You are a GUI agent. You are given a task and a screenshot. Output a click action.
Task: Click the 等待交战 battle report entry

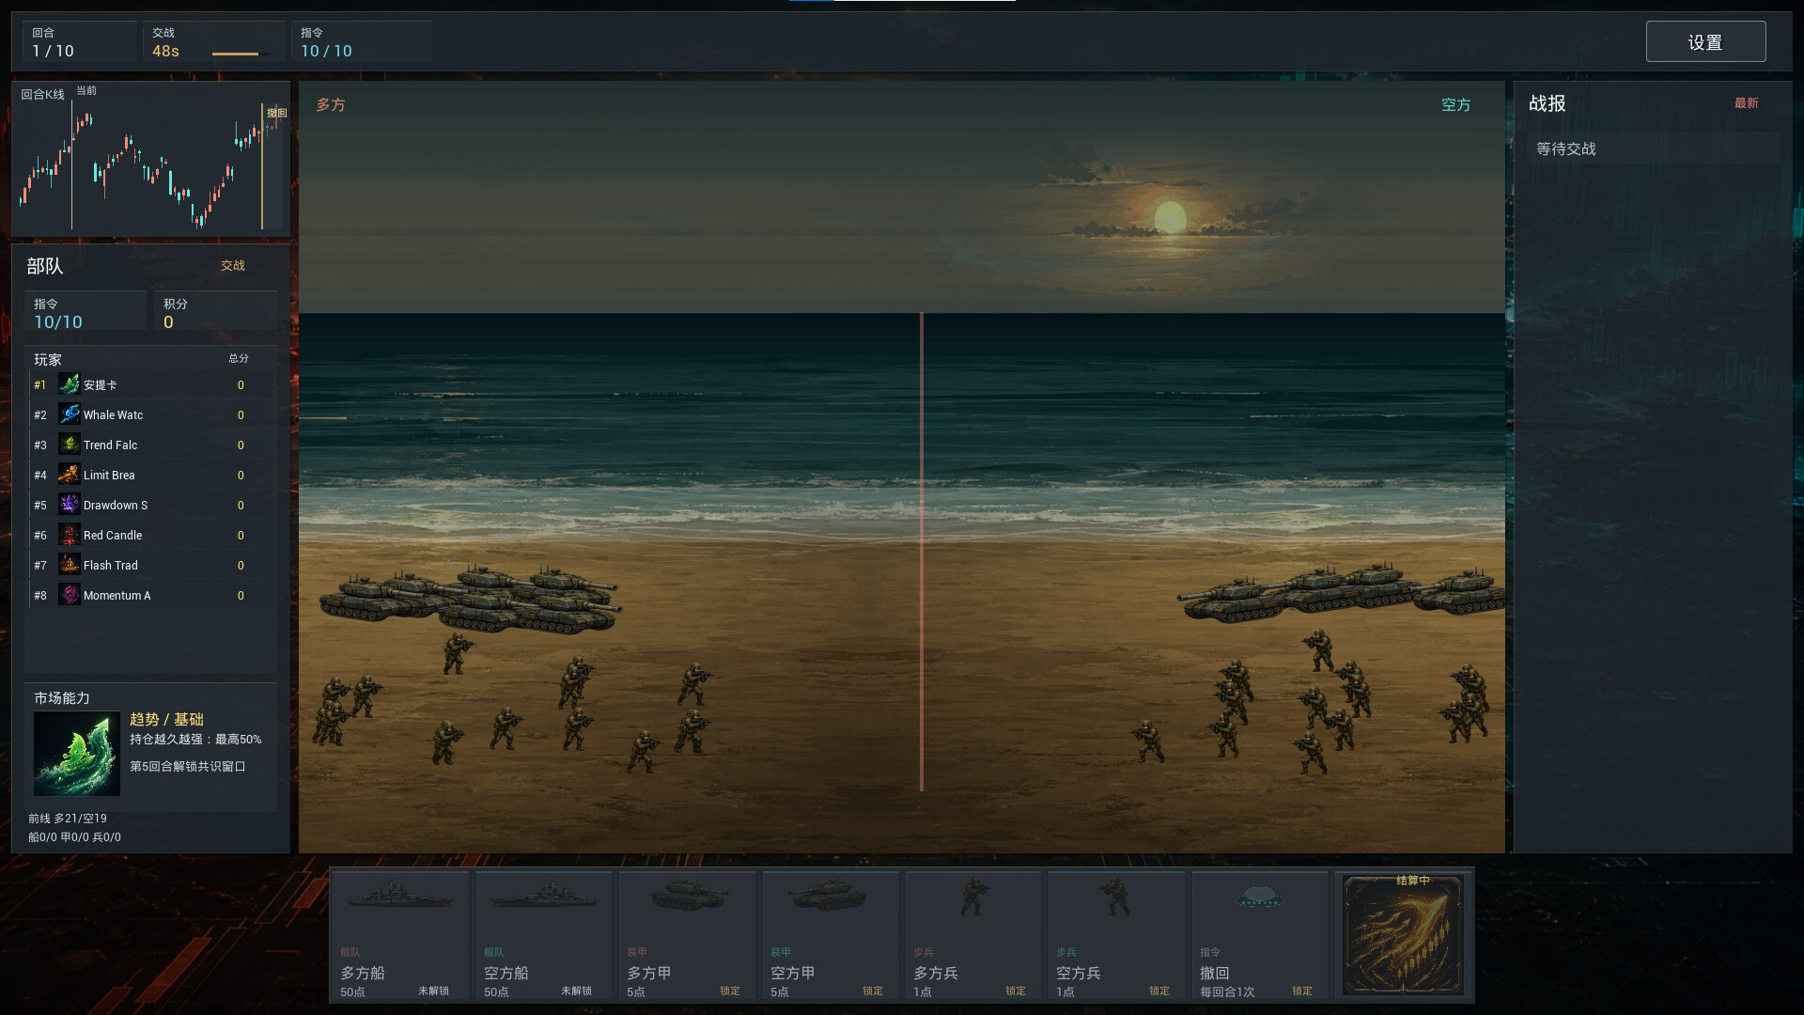pos(1654,148)
